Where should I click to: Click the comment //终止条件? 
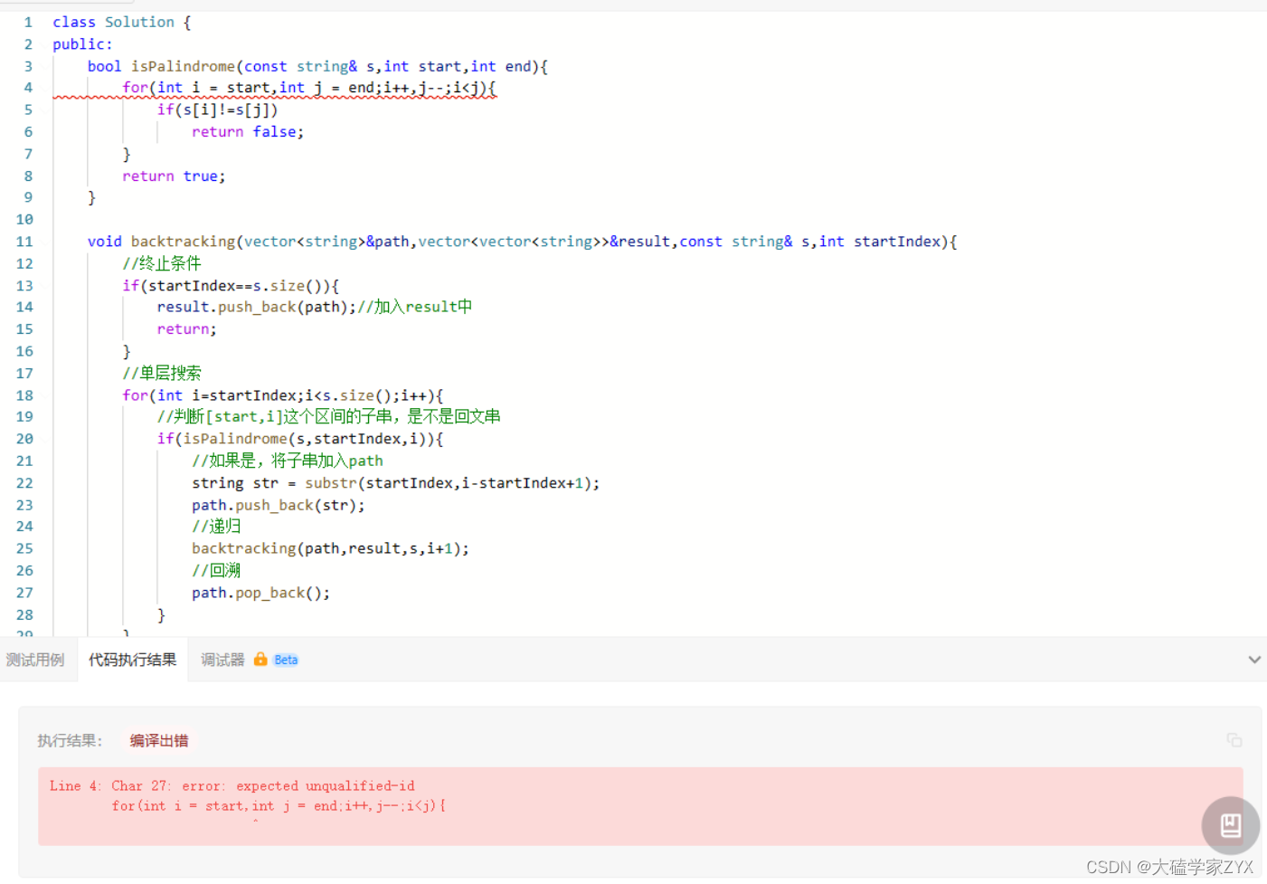pyautogui.click(x=162, y=263)
